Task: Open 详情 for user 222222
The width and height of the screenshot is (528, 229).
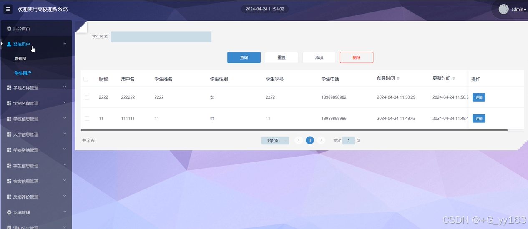Action: click(x=479, y=97)
